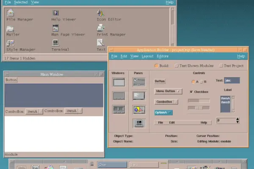The image size is (254, 169).
Task: Open the Application Builder window menu button
Action: click(111, 50)
